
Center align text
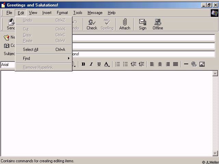pyautogui.click(x=160, y=64)
